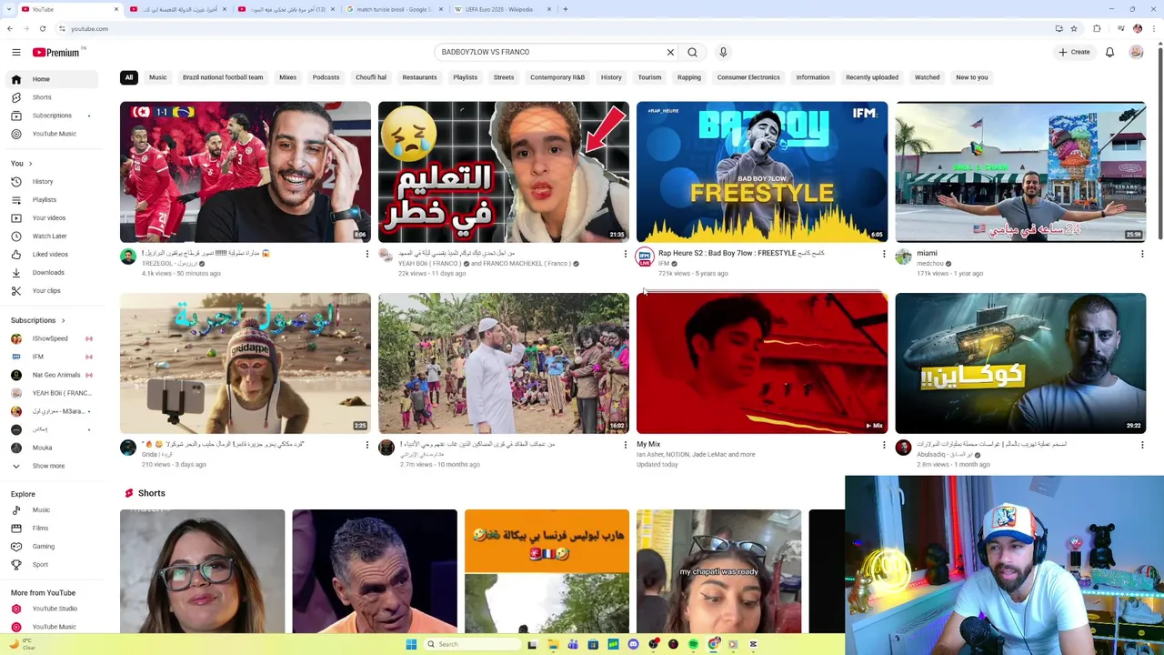
Task: Open Watch Later list
Action: [50, 237]
